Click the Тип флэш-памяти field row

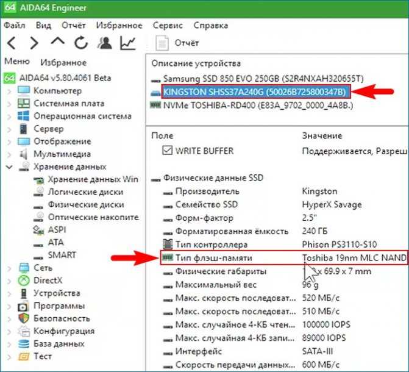coord(284,258)
